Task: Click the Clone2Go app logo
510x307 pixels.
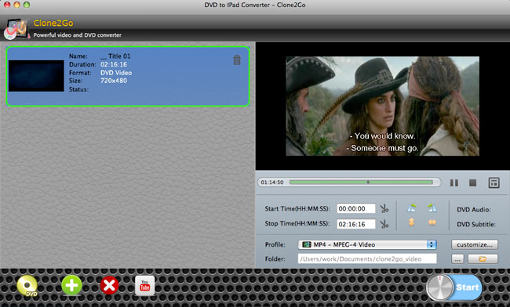Action: coord(16,29)
